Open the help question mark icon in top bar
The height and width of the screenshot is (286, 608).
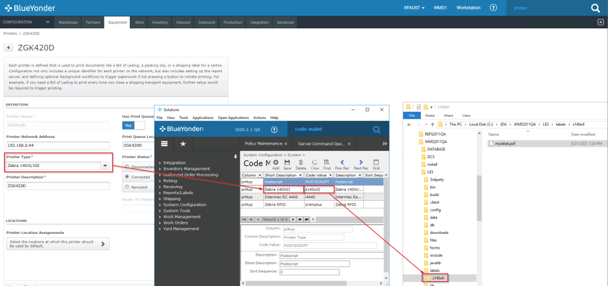pos(493,8)
